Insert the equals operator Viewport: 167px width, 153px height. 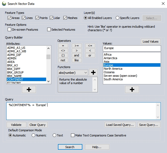pos(63,46)
